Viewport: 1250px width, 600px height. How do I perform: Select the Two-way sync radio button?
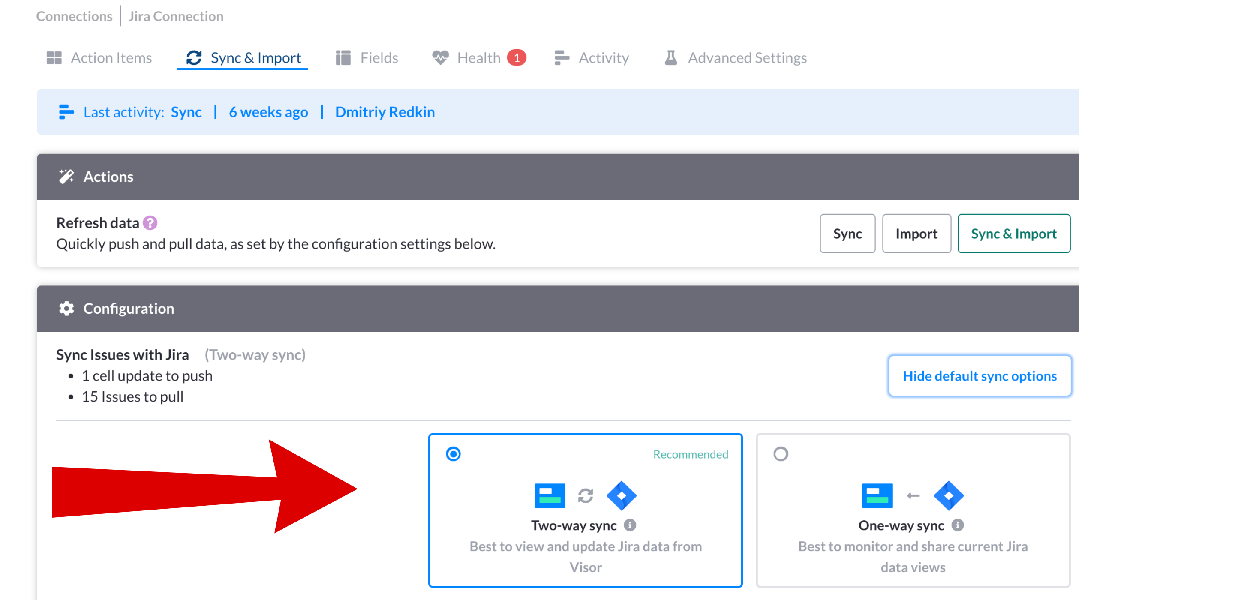tap(453, 454)
